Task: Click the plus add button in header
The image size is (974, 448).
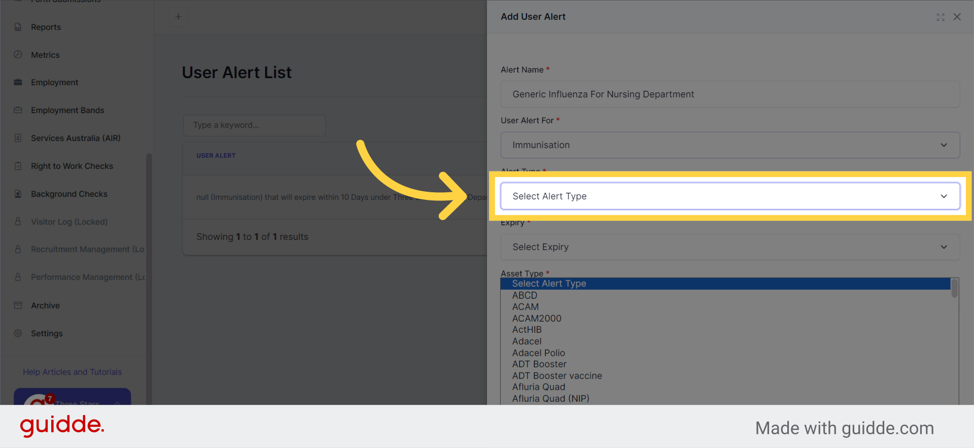Action: pyautogui.click(x=178, y=17)
